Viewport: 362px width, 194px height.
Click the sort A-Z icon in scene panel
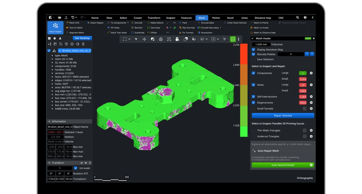[50, 44]
